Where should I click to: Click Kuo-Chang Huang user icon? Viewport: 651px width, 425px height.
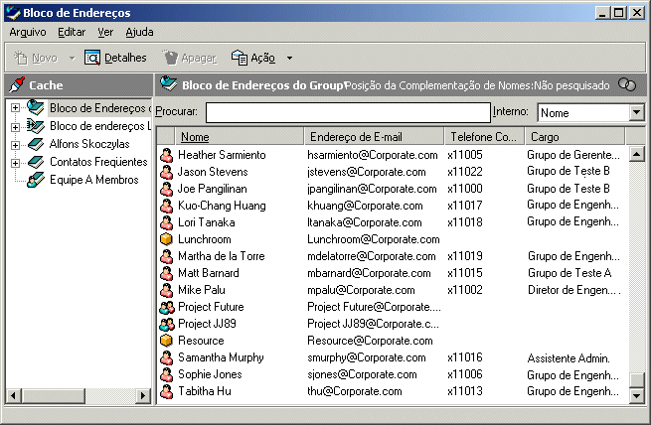(167, 206)
